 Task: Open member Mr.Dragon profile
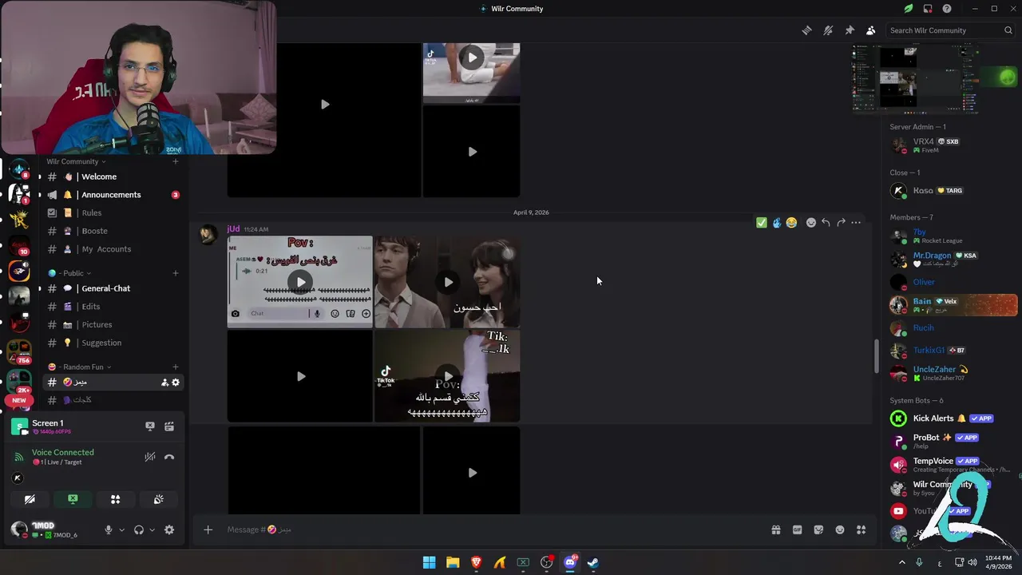953,260
